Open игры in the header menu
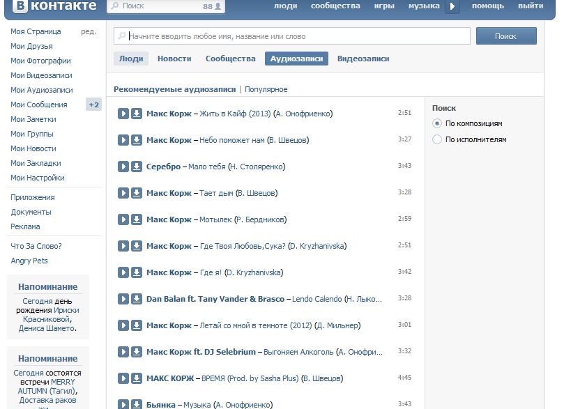564x409 pixels. (x=384, y=6)
